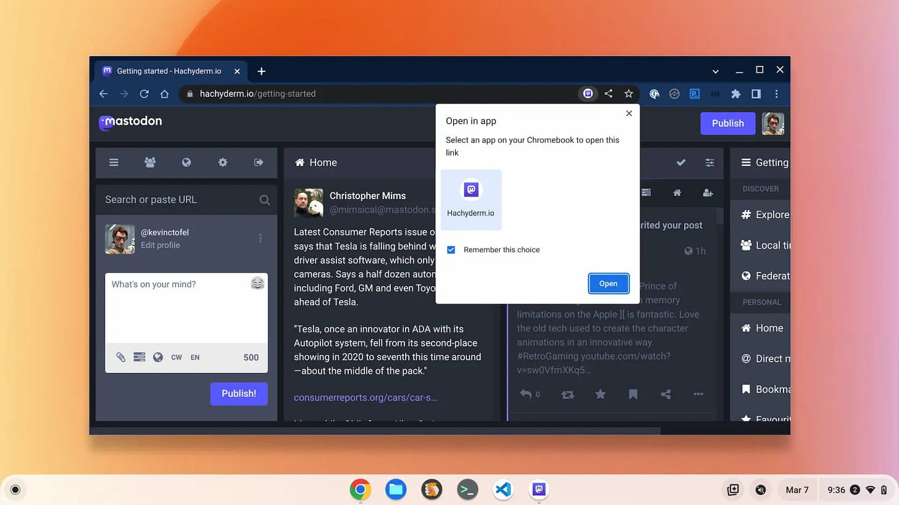Click the logout icon in the compose column
The width and height of the screenshot is (899, 505).
259,162
